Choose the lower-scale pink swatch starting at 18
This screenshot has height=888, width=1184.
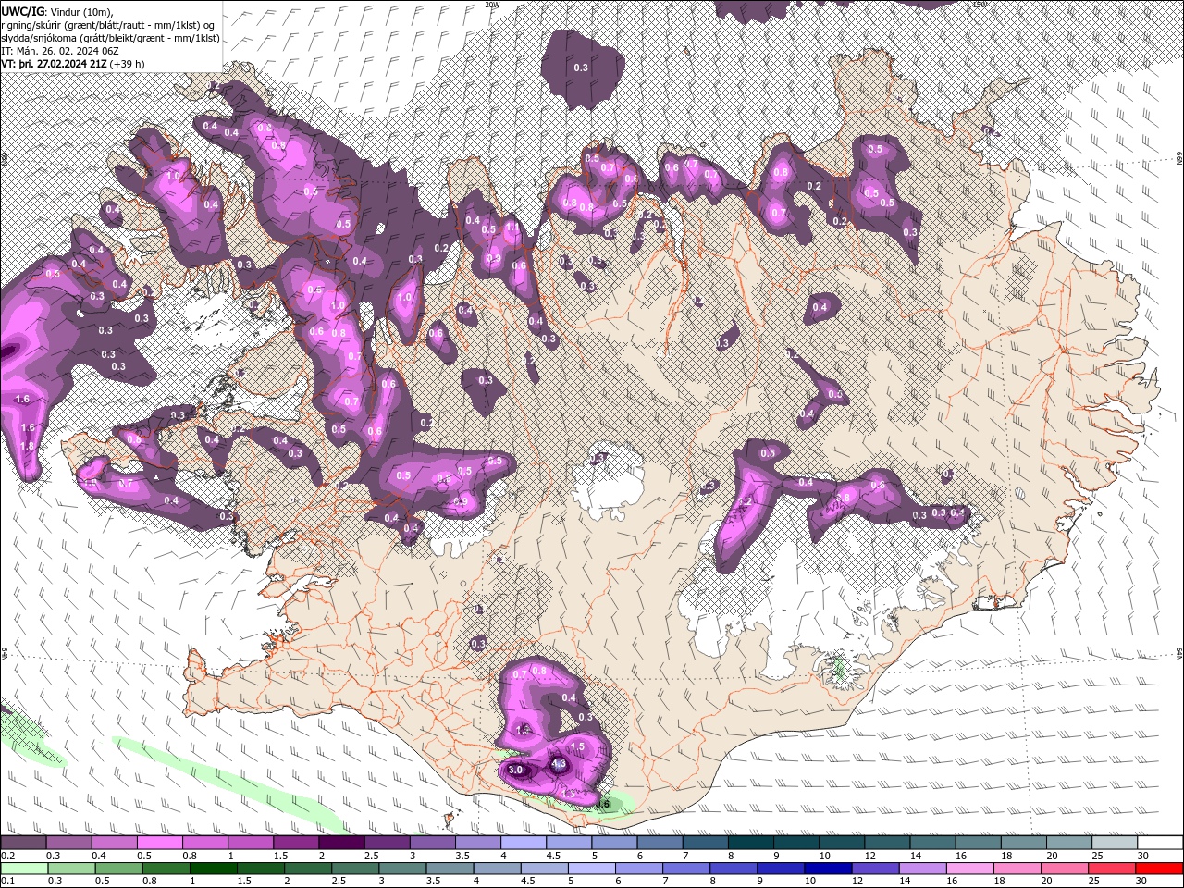[1017, 869]
